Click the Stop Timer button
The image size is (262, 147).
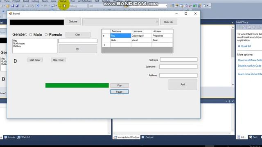58,60
